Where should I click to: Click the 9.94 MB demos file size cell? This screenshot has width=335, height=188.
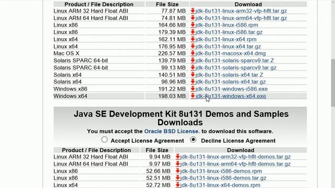[x=157, y=157]
